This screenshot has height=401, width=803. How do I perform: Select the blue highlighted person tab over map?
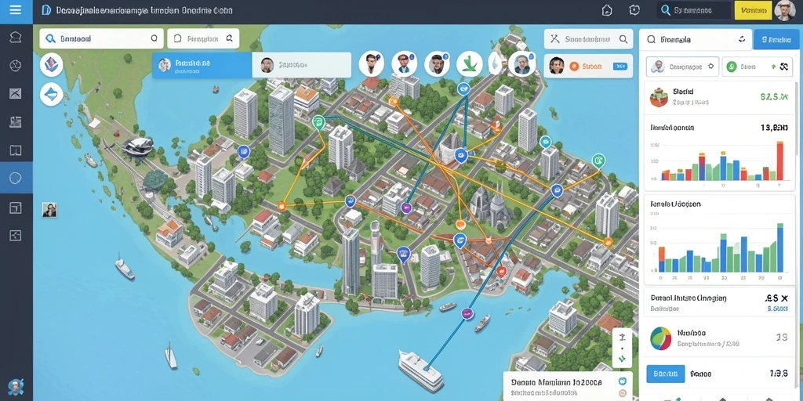coord(202,65)
